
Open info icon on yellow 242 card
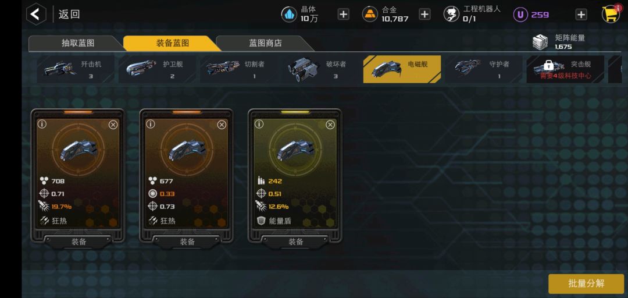point(259,125)
